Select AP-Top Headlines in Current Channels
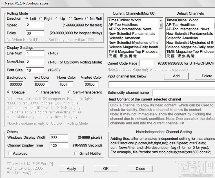 click(x=133, y=25)
